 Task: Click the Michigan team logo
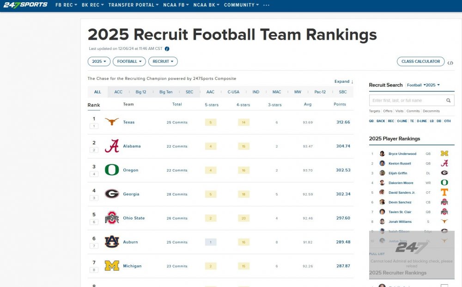(112, 266)
